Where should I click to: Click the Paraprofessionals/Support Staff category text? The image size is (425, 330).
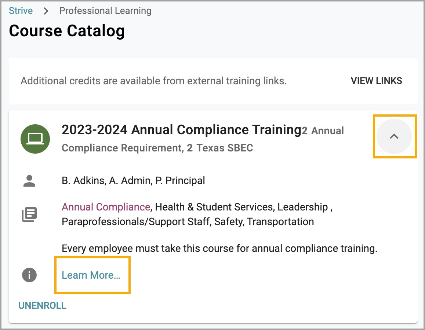coord(135,222)
